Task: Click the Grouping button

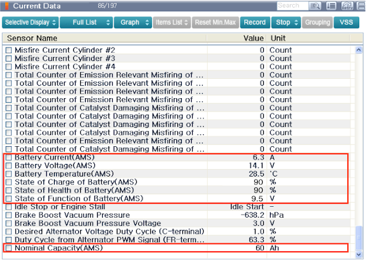Action: (x=317, y=23)
